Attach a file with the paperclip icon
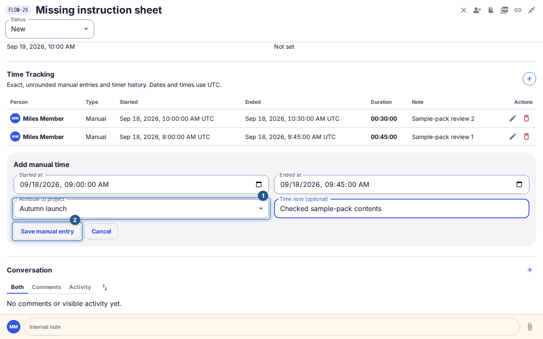The width and height of the screenshot is (543, 339). (x=530, y=327)
